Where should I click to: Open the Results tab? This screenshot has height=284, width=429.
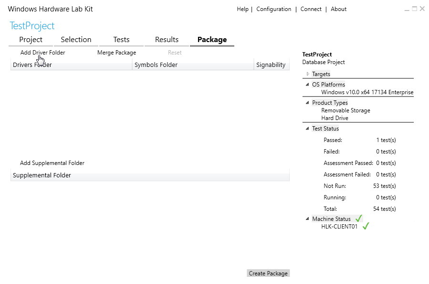pos(167,40)
